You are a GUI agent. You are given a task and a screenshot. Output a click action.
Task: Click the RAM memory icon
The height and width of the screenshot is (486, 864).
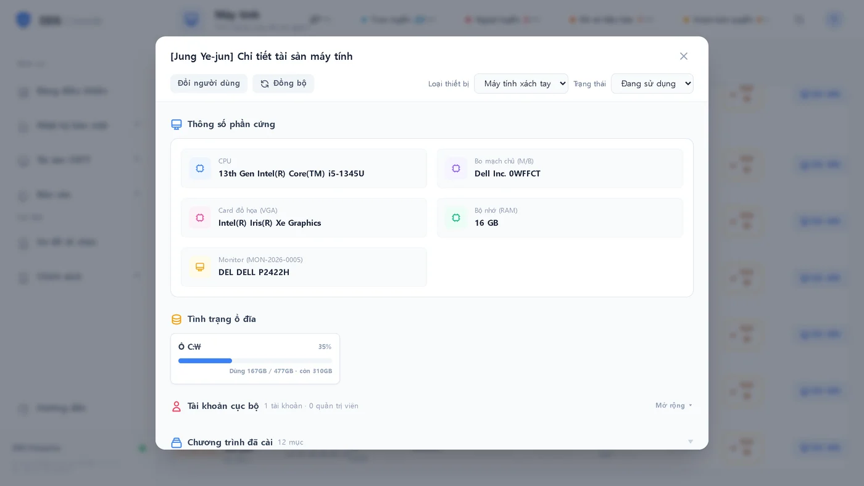[x=456, y=218]
